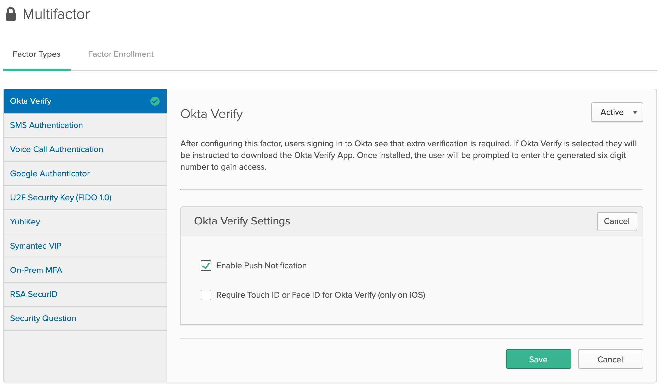
Task: Uncheck Enable Push Notification checkbox
Action: click(206, 266)
